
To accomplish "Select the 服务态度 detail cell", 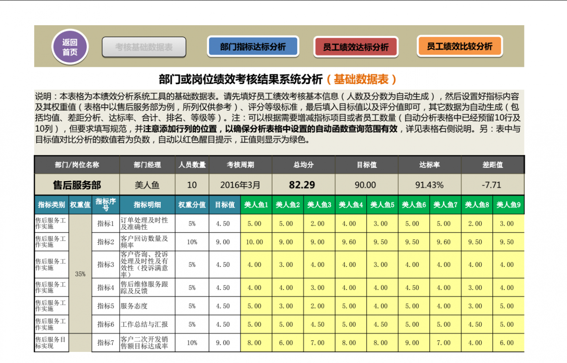I will pos(147,306).
